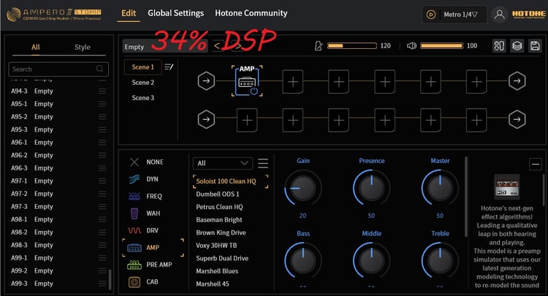Click the speaker volume icon
548x296 pixels.
pos(411,46)
